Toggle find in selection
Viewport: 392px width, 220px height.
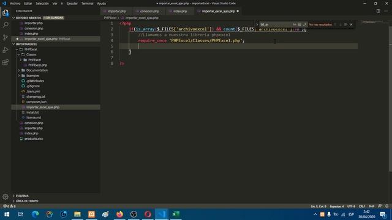[x=345, y=24]
